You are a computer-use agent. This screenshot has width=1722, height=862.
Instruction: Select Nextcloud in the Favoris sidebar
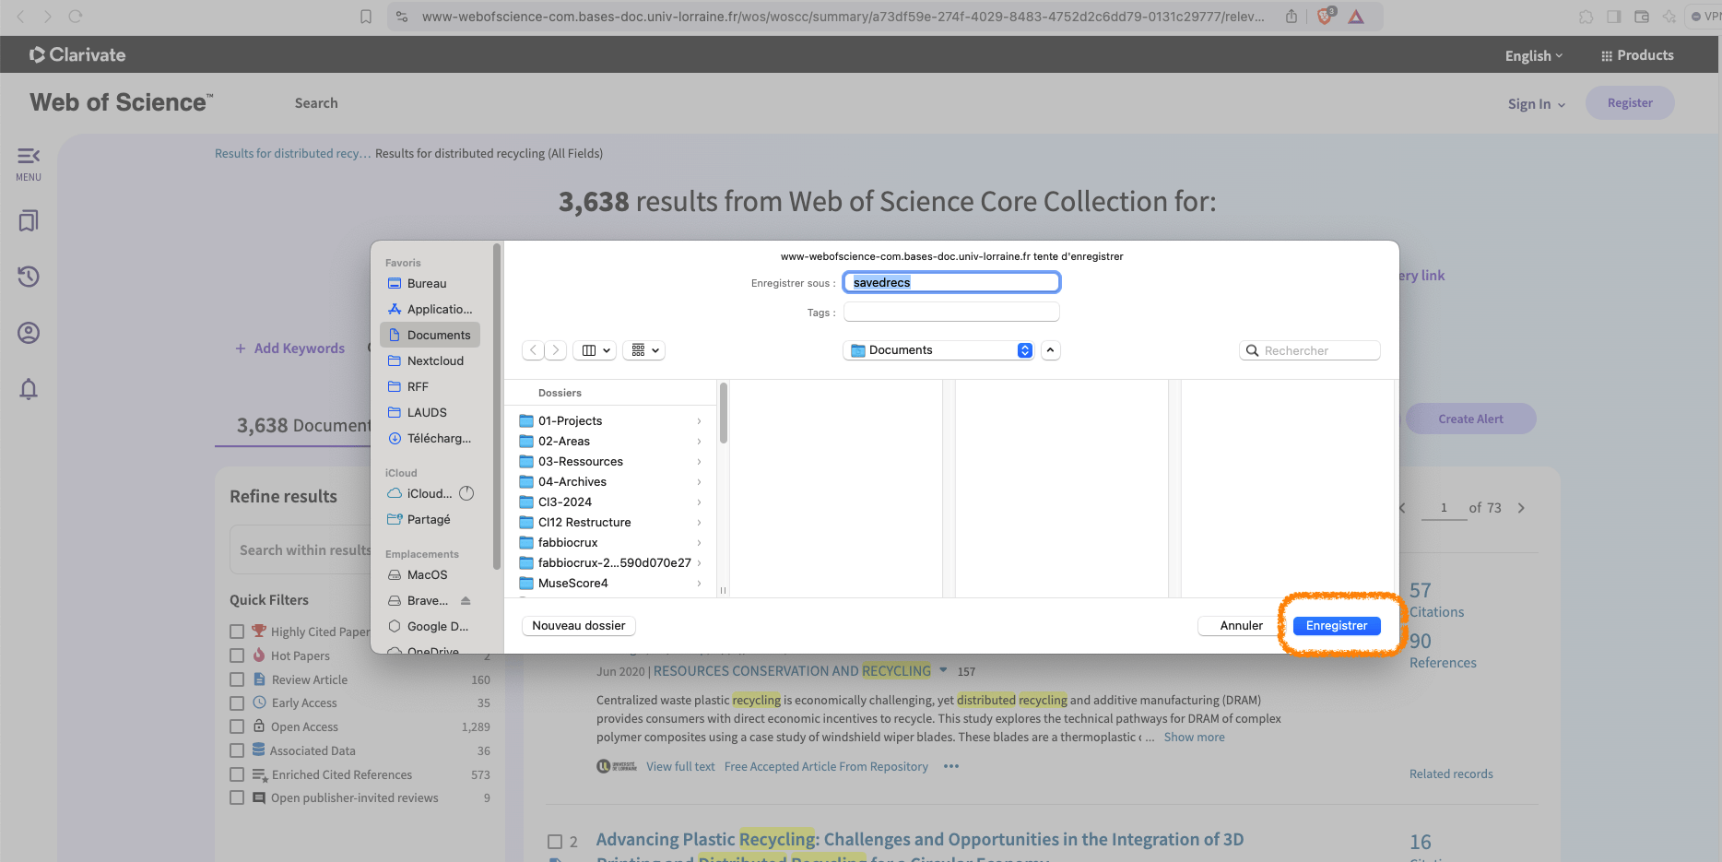tap(434, 361)
